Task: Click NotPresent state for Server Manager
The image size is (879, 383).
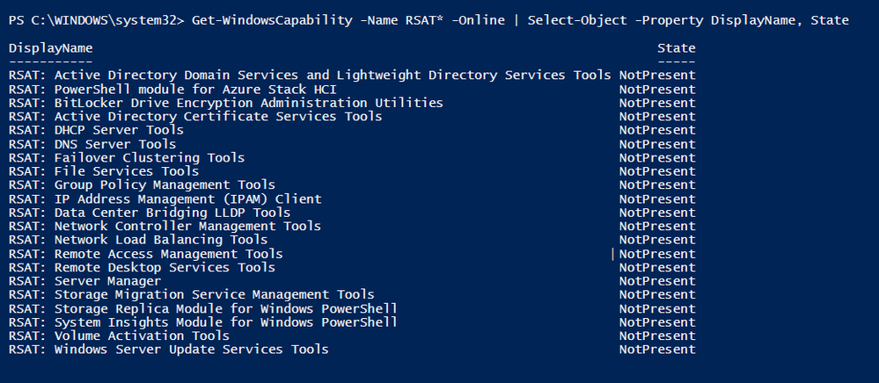Action: pos(657,280)
